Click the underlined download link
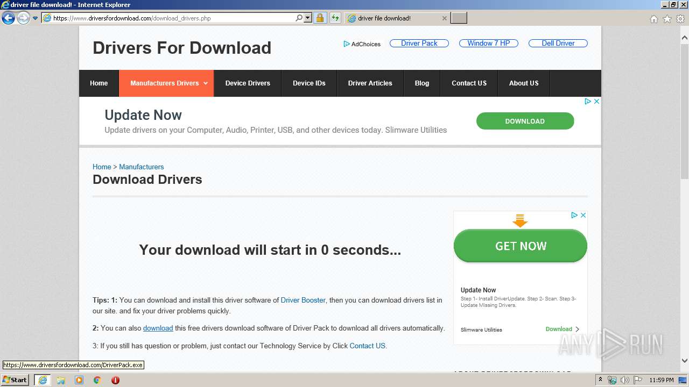This screenshot has height=387, width=689. pos(158,328)
